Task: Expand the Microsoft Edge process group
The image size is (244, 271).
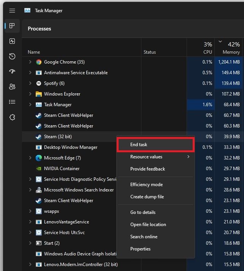Action: pos(30,158)
